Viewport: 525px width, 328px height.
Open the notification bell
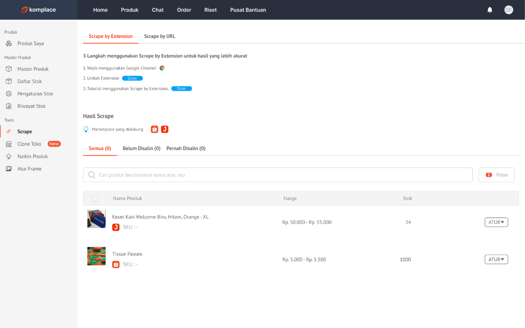coord(490,9)
